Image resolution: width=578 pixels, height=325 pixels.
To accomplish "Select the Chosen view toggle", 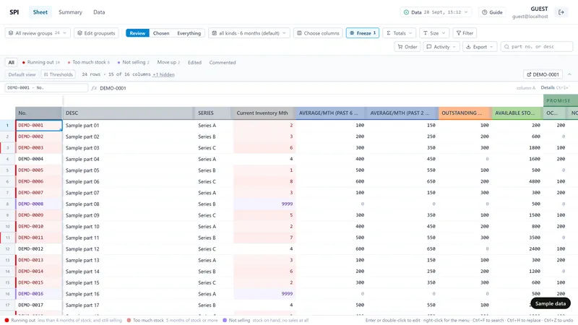I will click(x=161, y=33).
